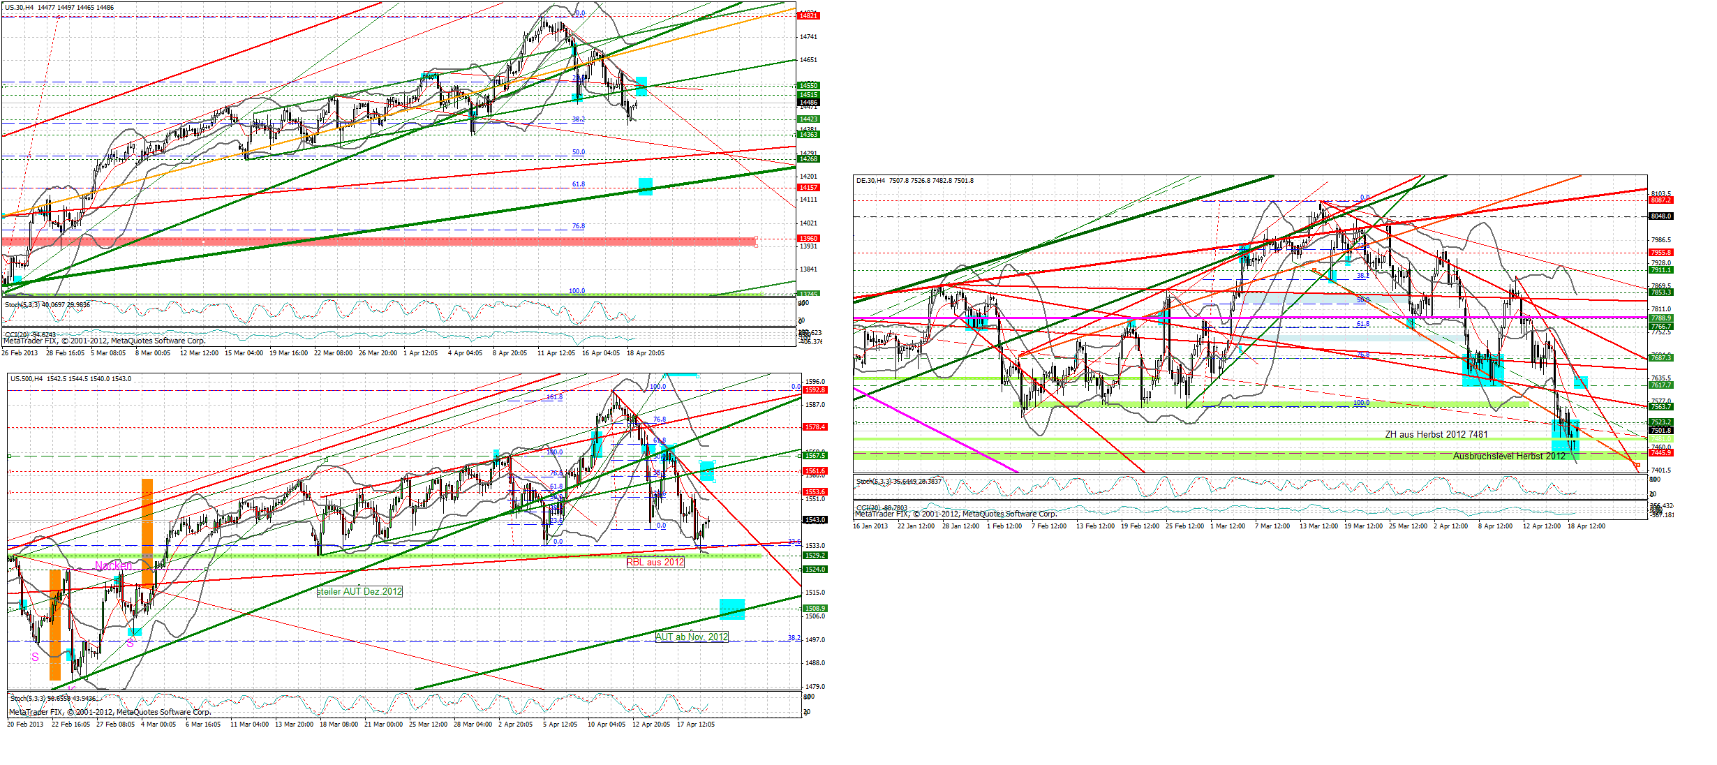Click the black 8048.0 price tag

(x=1660, y=216)
